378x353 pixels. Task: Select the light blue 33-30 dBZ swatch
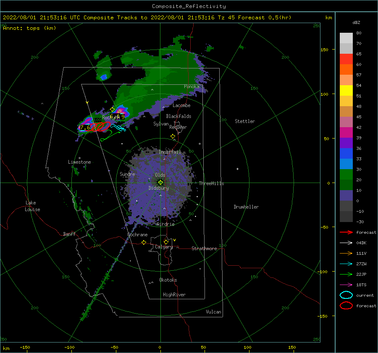346,164
